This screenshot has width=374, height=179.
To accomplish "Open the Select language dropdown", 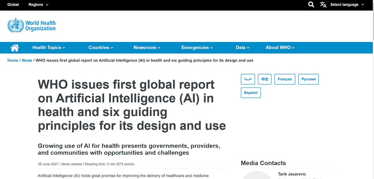I will (x=347, y=5).
